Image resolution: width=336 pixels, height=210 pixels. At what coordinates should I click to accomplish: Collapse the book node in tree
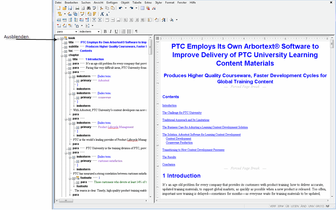point(58,38)
